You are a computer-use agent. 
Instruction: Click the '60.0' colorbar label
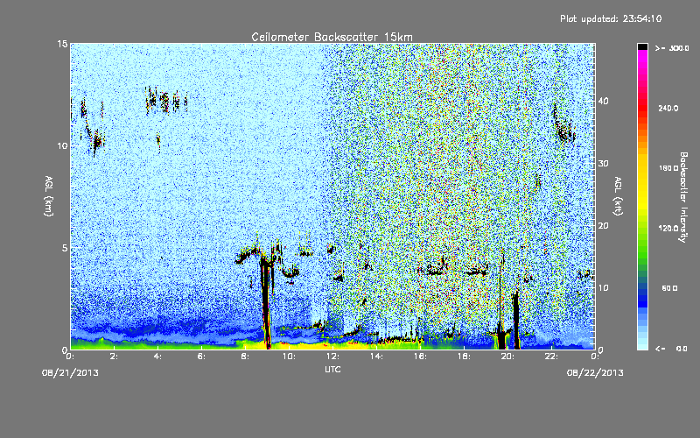coord(669,288)
